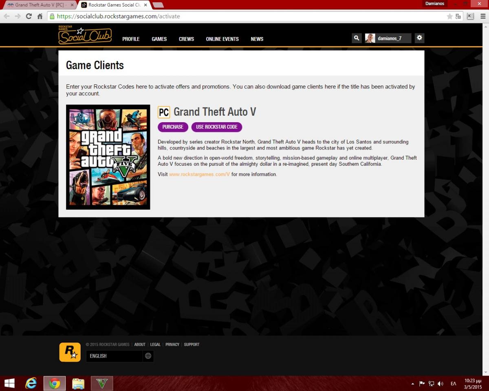Open the SUPPORT footer link
This screenshot has width=489, height=391.
(192, 345)
